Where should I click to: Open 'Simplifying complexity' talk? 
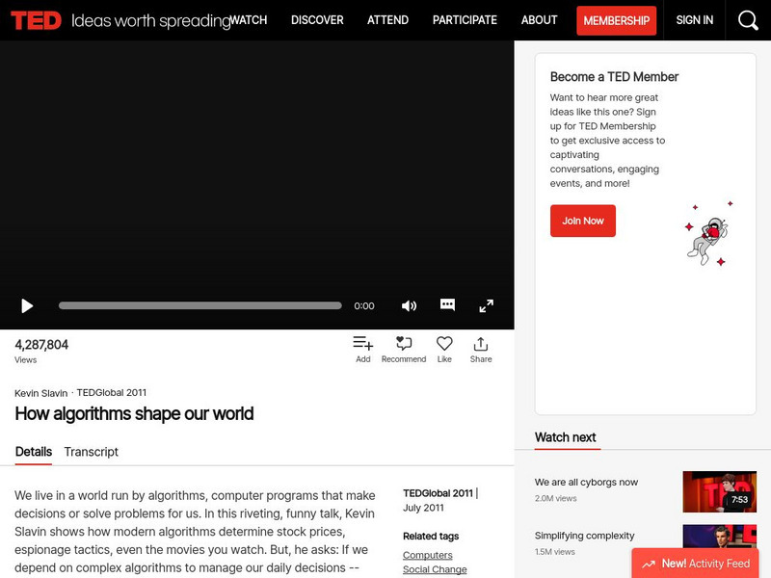coord(584,536)
